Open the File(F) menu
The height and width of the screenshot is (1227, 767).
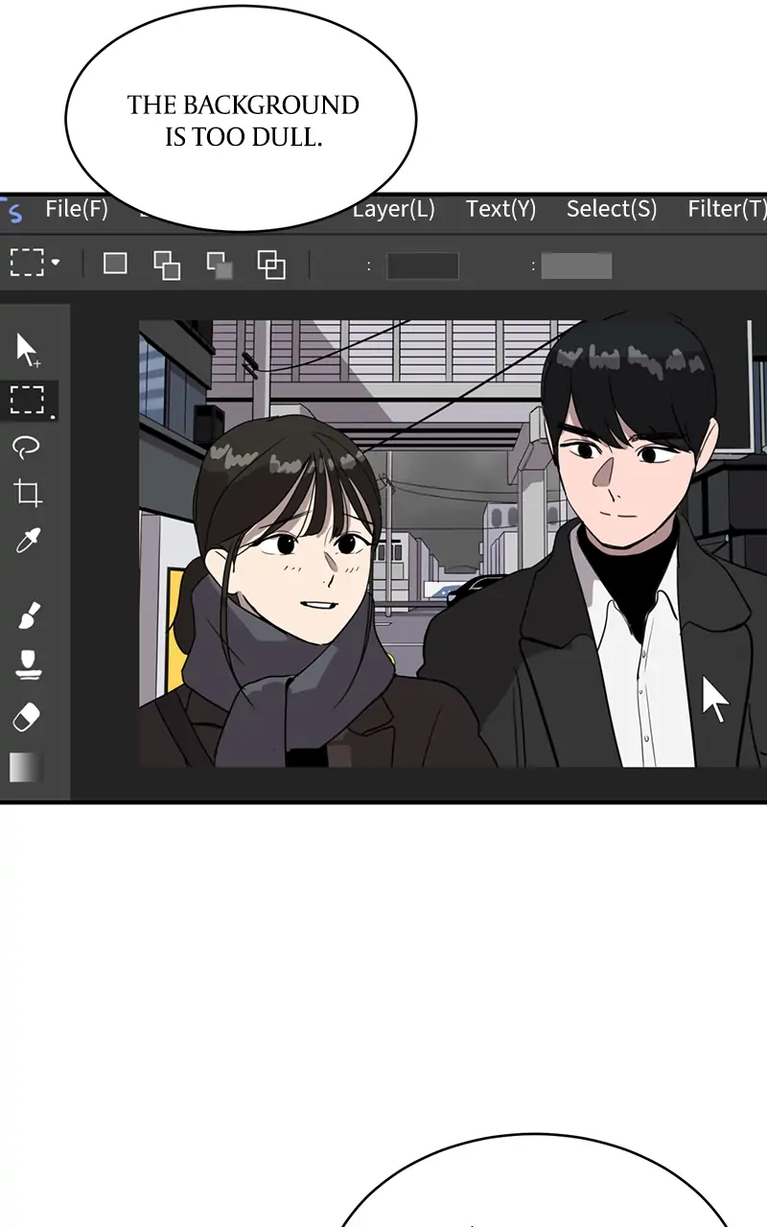(77, 209)
